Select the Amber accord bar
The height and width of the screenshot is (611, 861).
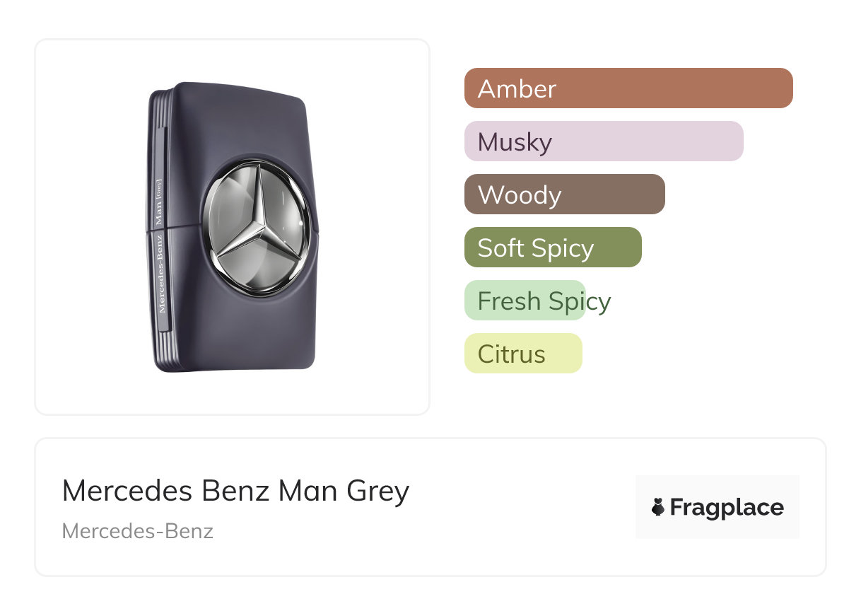pos(628,88)
